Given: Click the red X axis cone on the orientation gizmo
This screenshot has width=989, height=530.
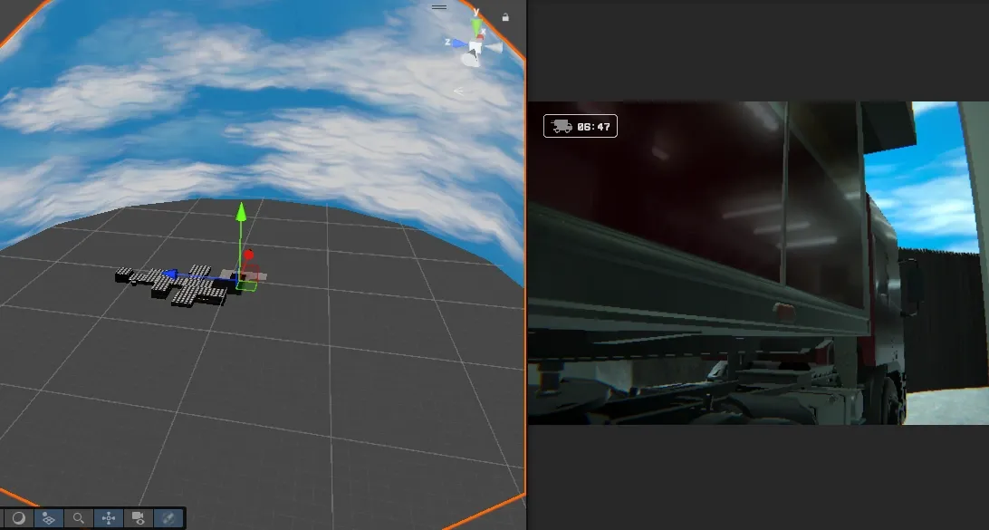Looking at the screenshot, I should [481, 36].
